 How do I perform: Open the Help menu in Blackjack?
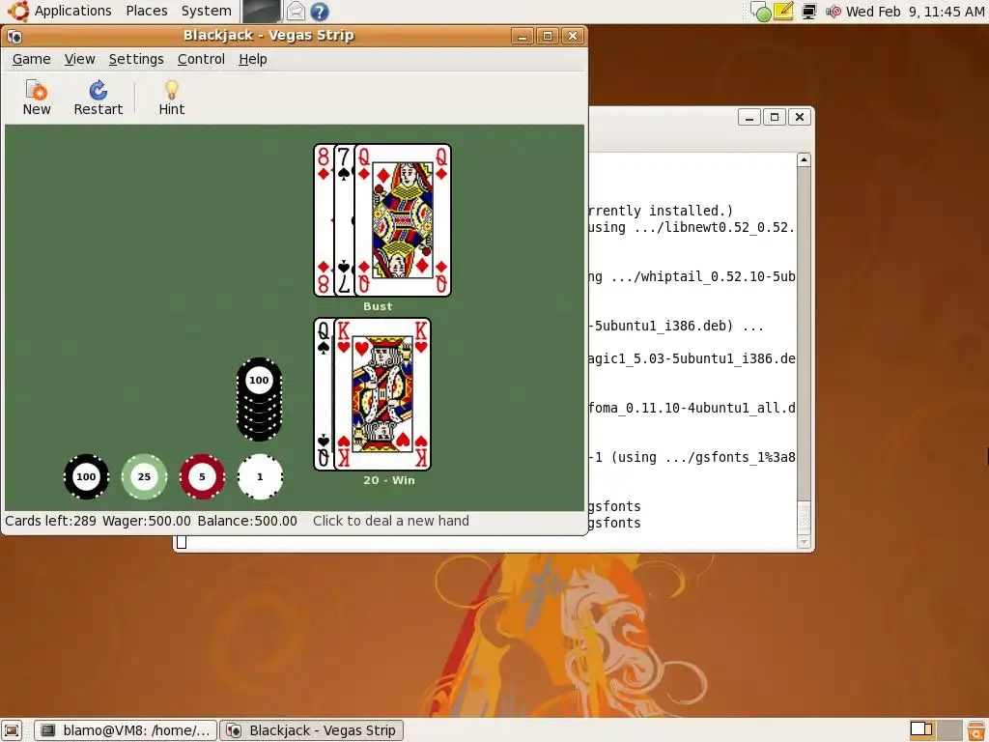click(x=253, y=59)
